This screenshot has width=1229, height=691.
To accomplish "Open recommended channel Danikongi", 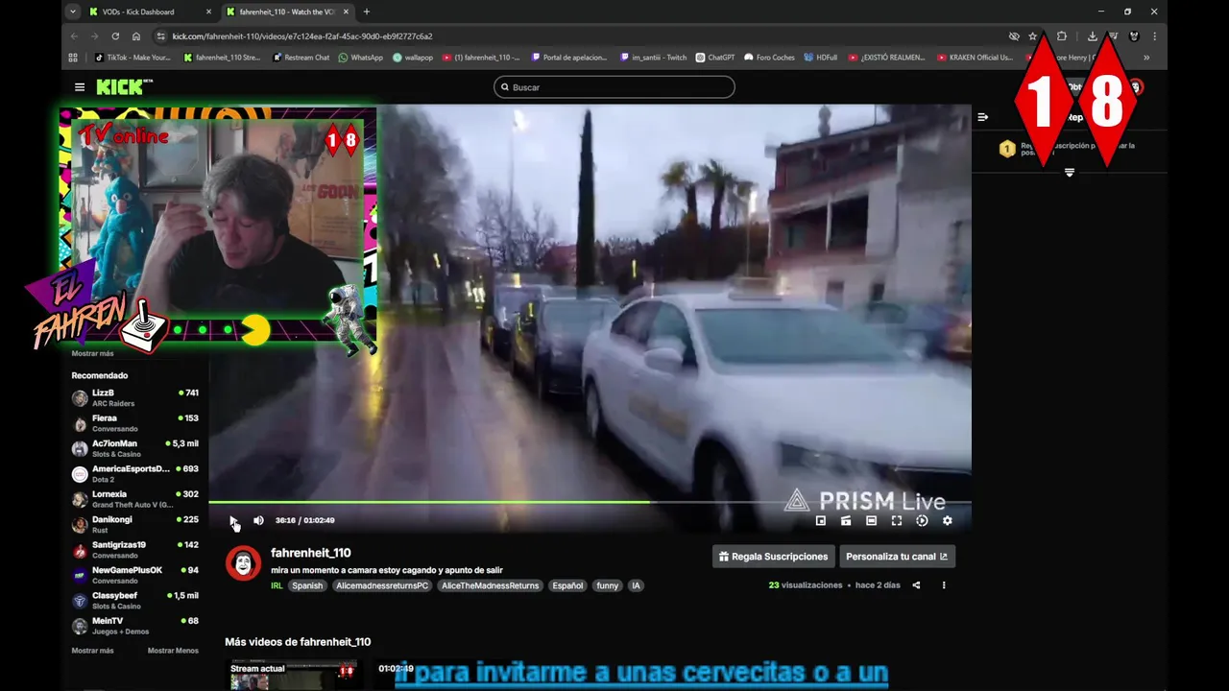I will (135, 524).
